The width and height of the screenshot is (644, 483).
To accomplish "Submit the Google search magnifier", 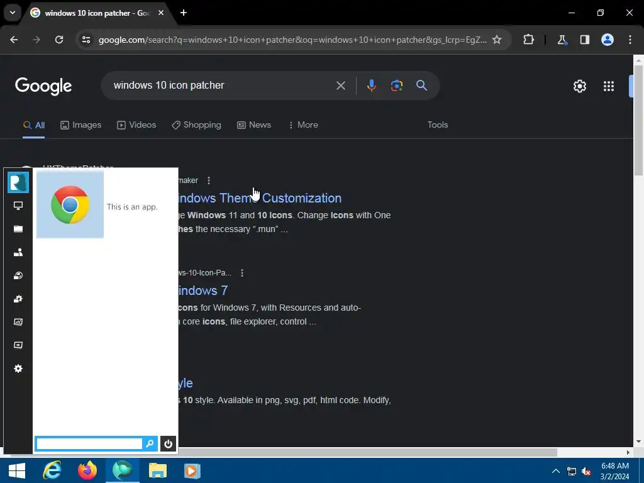I will coord(421,86).
